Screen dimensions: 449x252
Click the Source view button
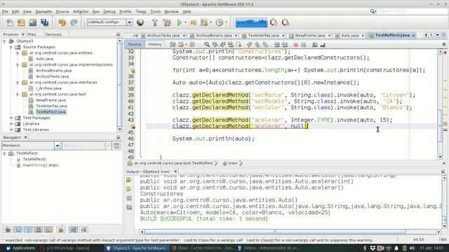pyautogui.click(x=135, y=44)
